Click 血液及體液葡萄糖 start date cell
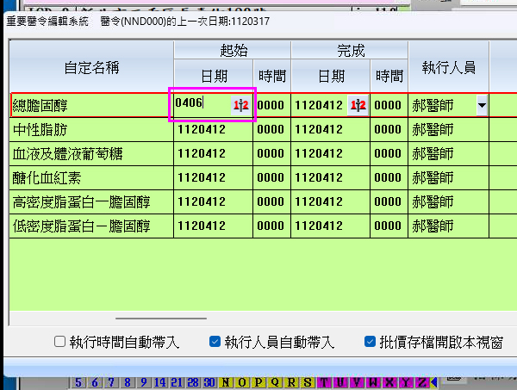 click(213, 154)
